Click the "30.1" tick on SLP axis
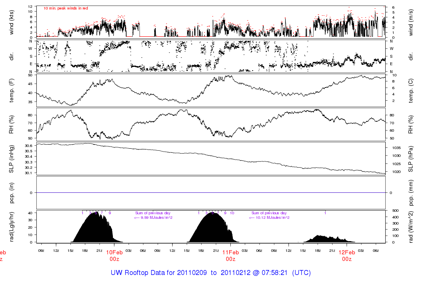Viewport: 422px width, 289px height. 28,173
